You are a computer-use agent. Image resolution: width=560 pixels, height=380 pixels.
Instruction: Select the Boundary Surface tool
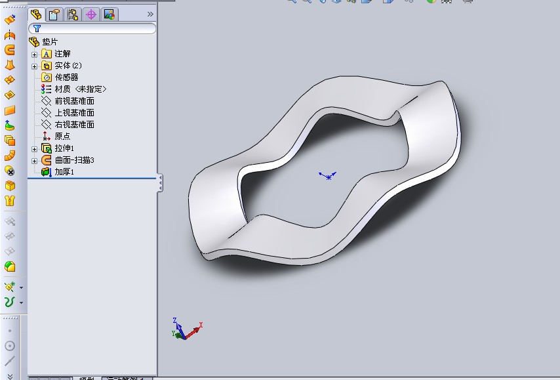coord(10,80)
